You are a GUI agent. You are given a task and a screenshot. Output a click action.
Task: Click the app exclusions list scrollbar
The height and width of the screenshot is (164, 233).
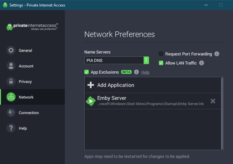click(222, 113)
